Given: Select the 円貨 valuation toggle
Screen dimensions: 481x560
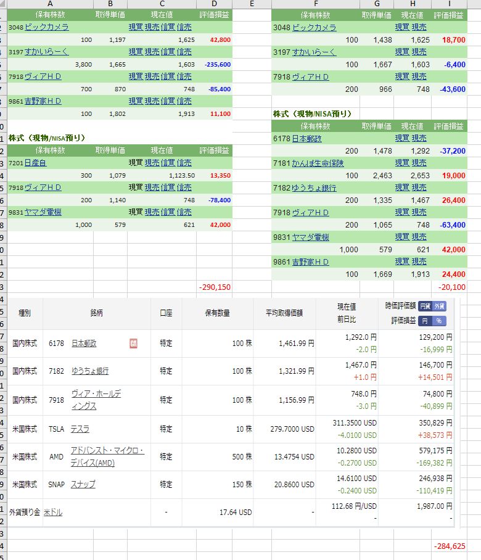Looking at the screenshot, I should [x=425, y=306].
